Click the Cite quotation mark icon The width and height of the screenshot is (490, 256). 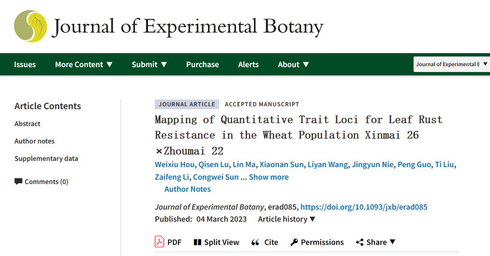pos(255,242)
